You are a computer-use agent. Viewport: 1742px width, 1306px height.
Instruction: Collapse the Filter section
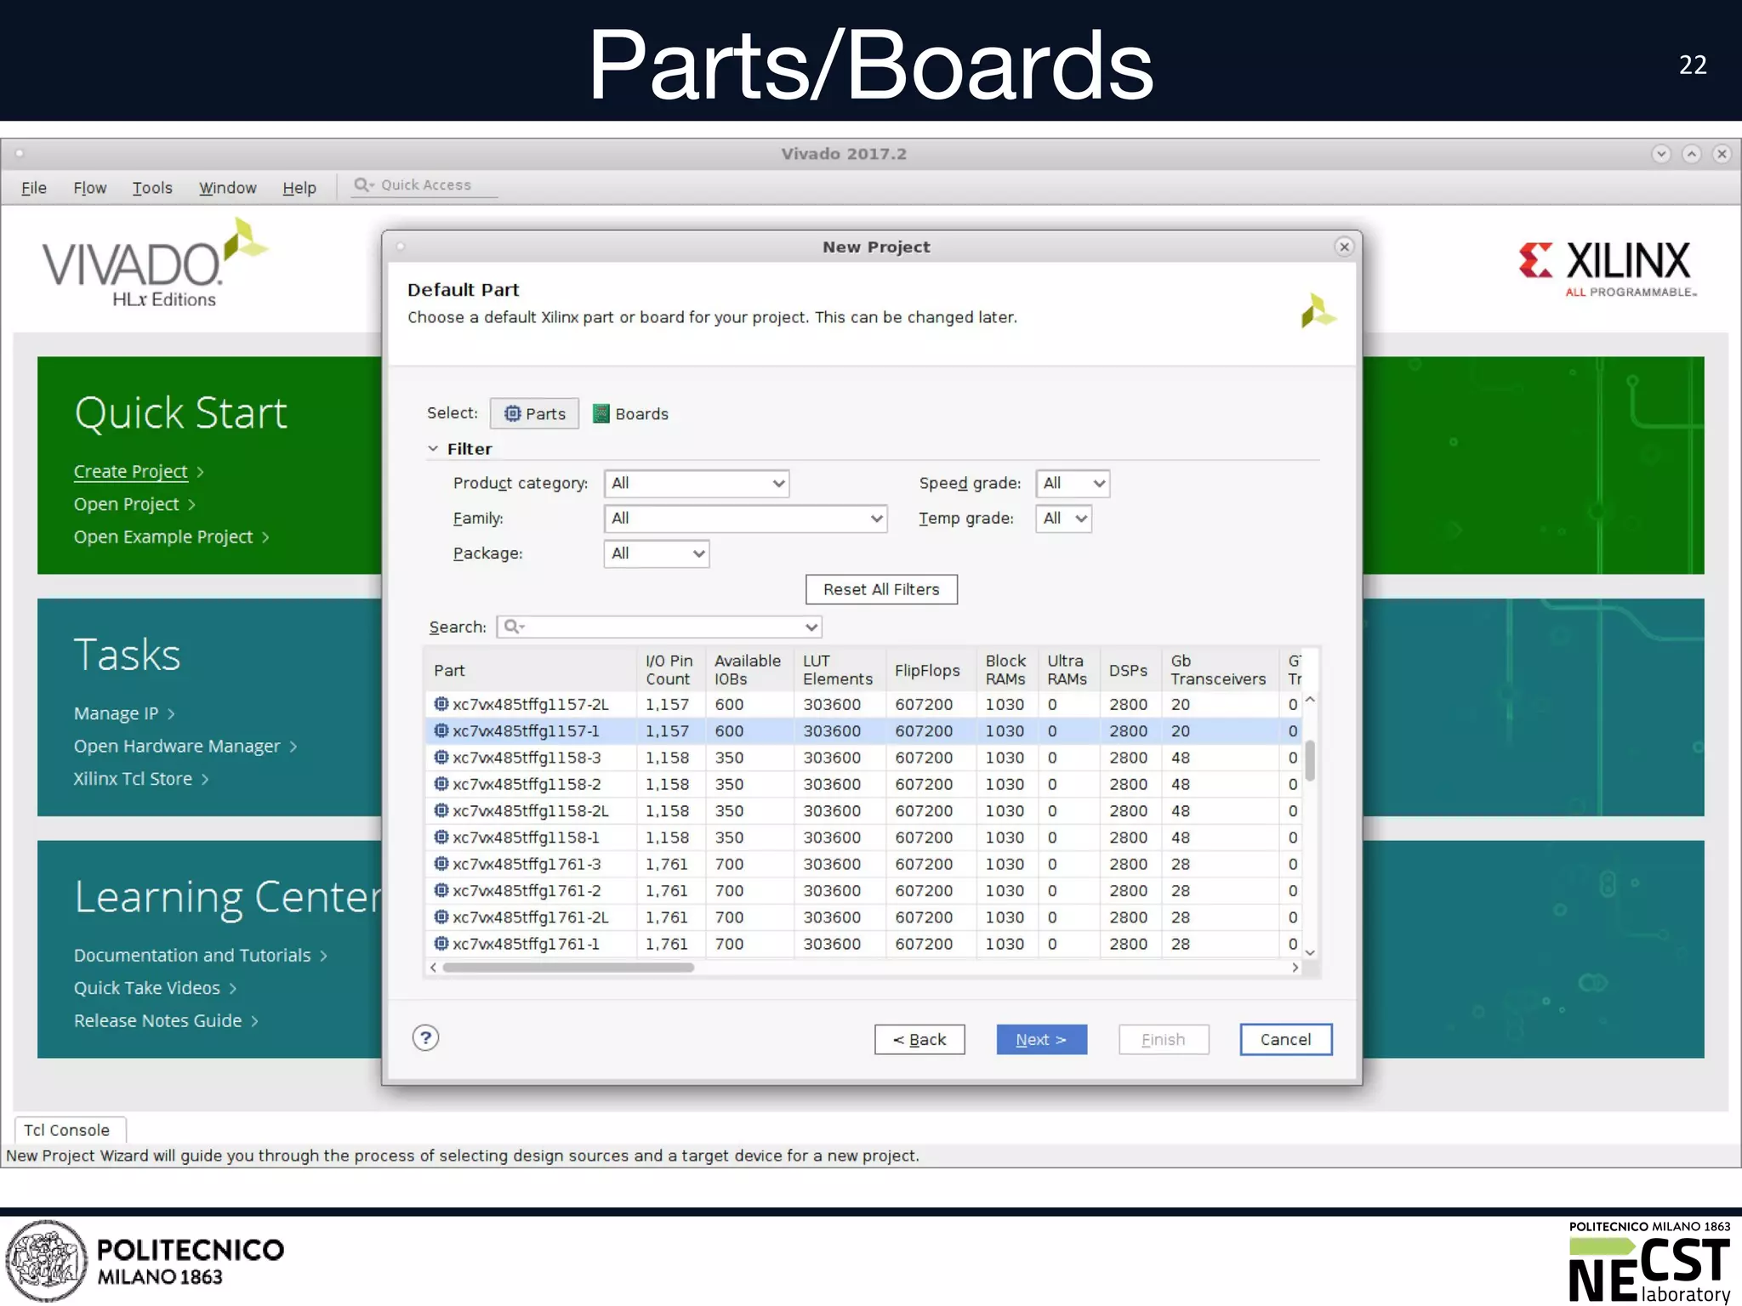pos(433,448)
